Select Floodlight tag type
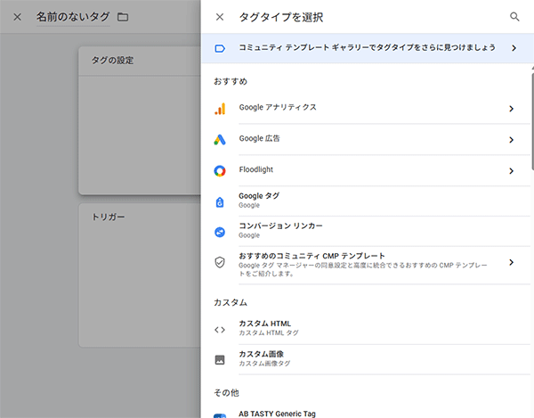The width and height of the screenshot is (534, 418). (x=366, y=170)
